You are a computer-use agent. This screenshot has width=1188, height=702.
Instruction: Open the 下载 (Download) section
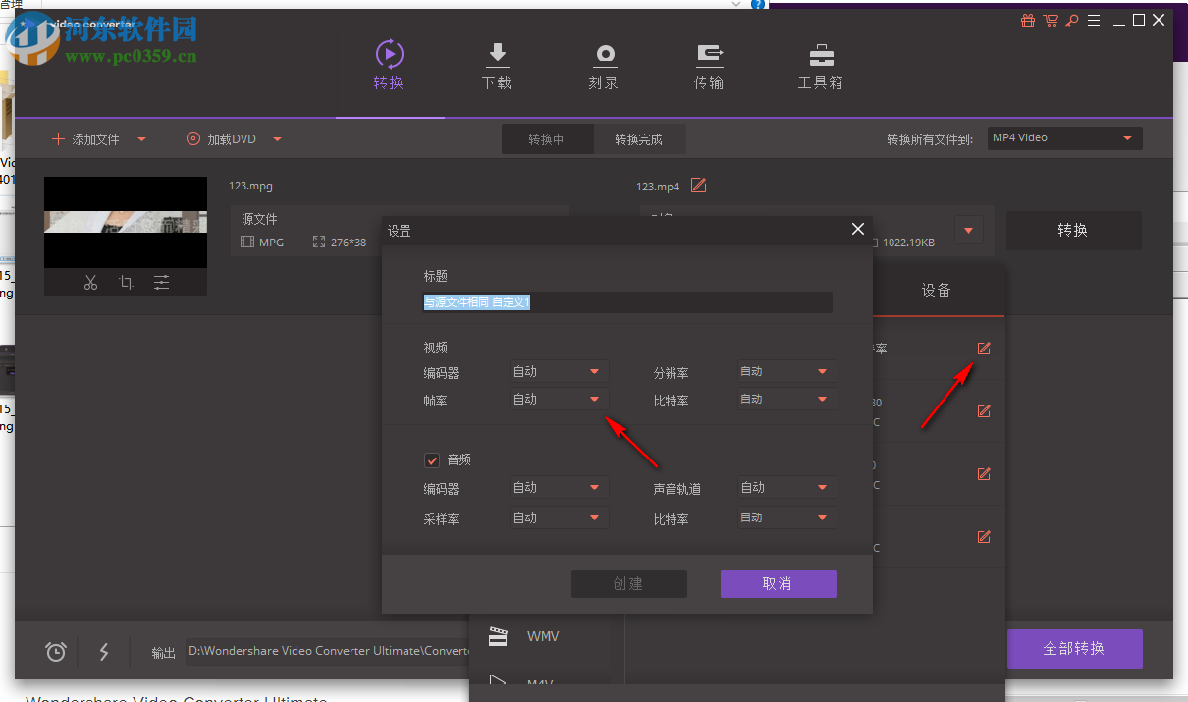pos(497,66)
